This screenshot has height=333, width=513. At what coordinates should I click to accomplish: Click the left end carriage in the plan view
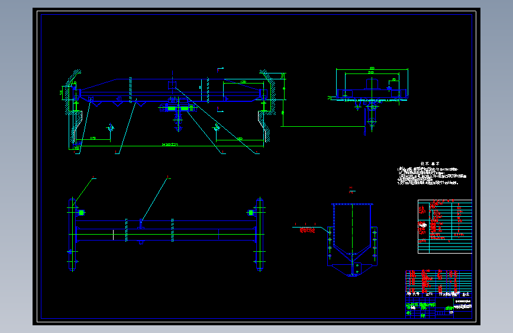click(x=72, y=235)
